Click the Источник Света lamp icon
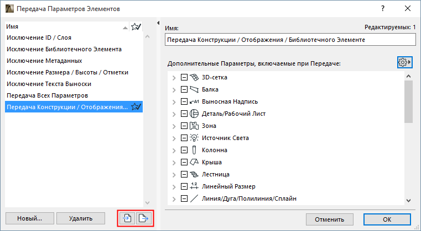This screenshot has height=231, width=421. [x=194, y=138]
